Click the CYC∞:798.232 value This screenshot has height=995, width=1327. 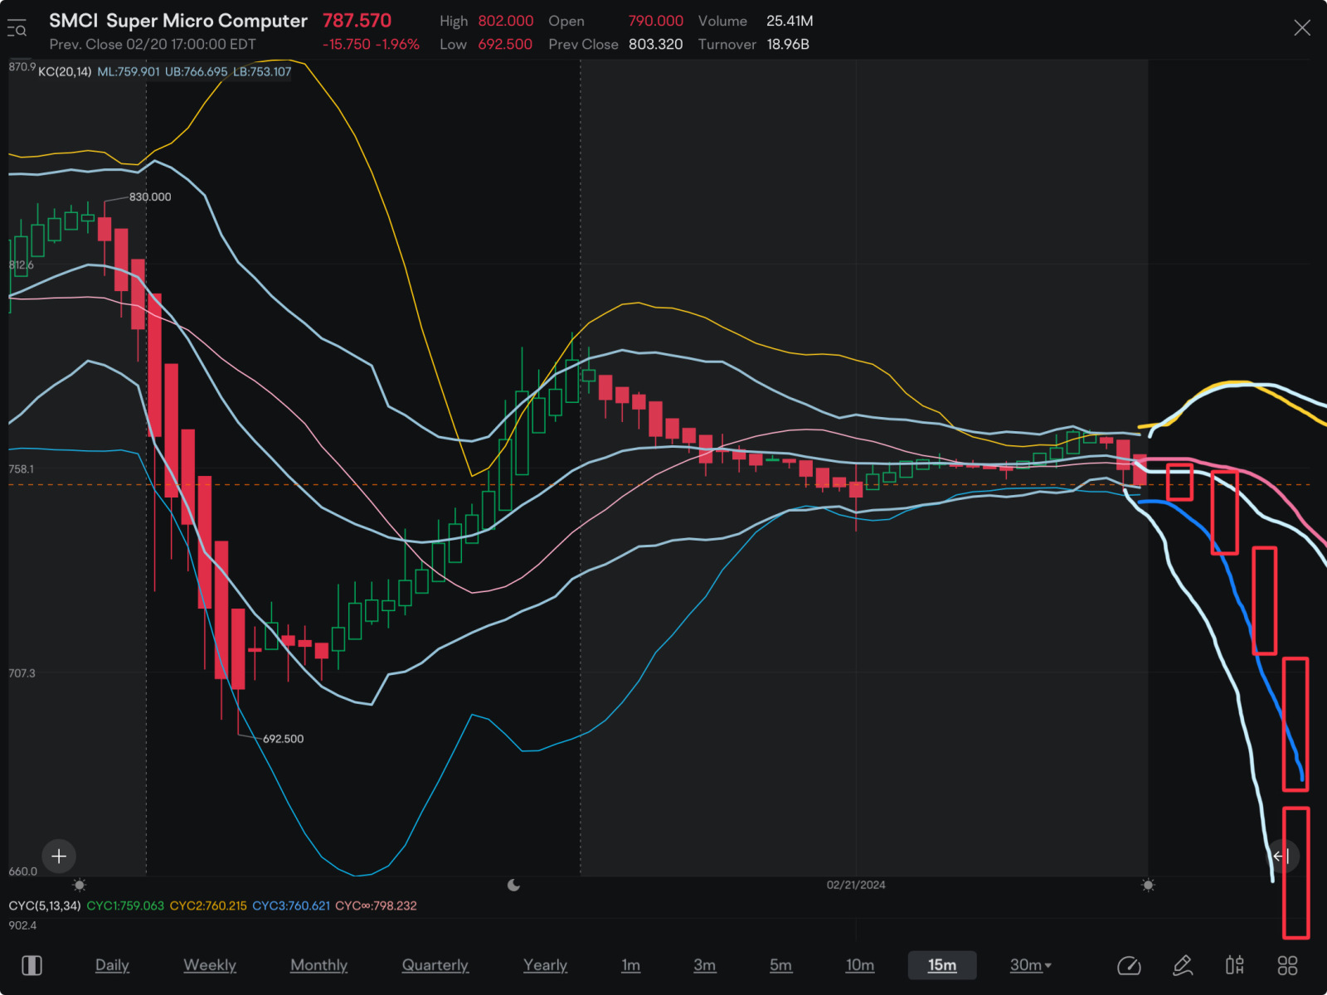[x=376, y=905]
